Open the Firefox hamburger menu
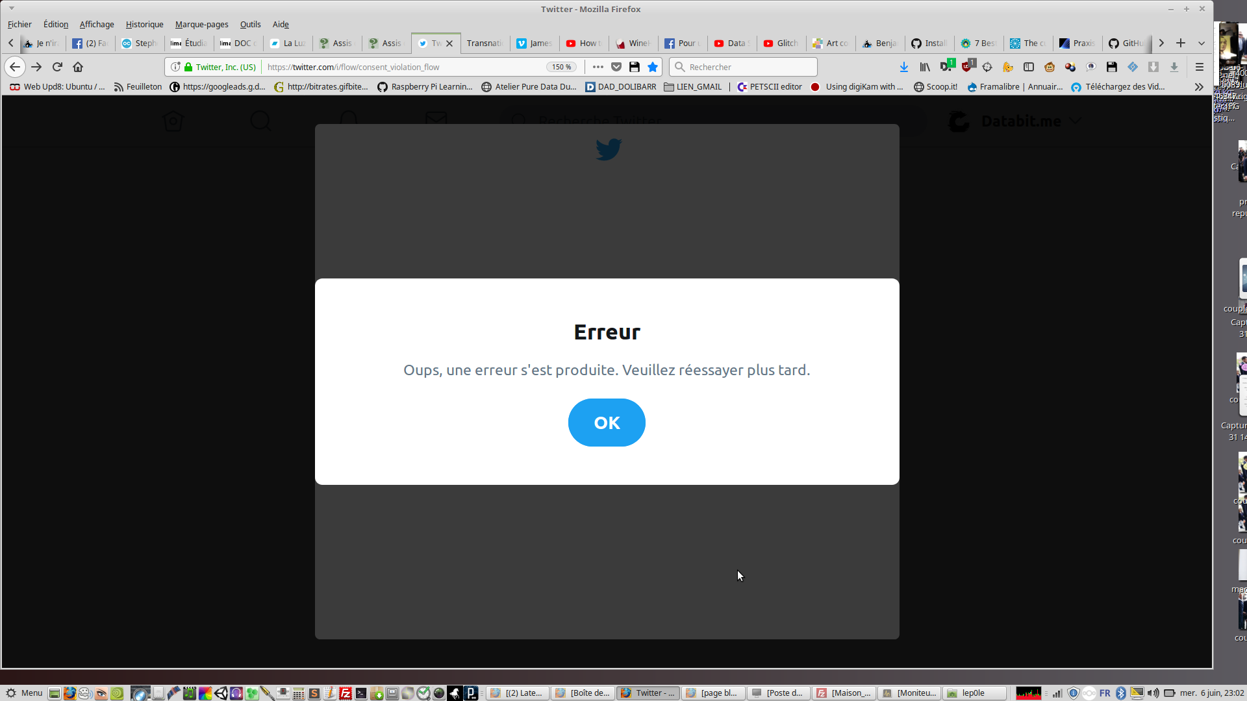 point(1200,67)
